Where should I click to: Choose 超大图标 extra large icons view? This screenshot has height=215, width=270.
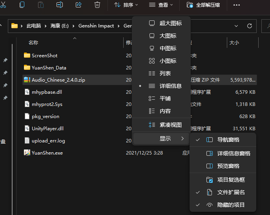161,23
